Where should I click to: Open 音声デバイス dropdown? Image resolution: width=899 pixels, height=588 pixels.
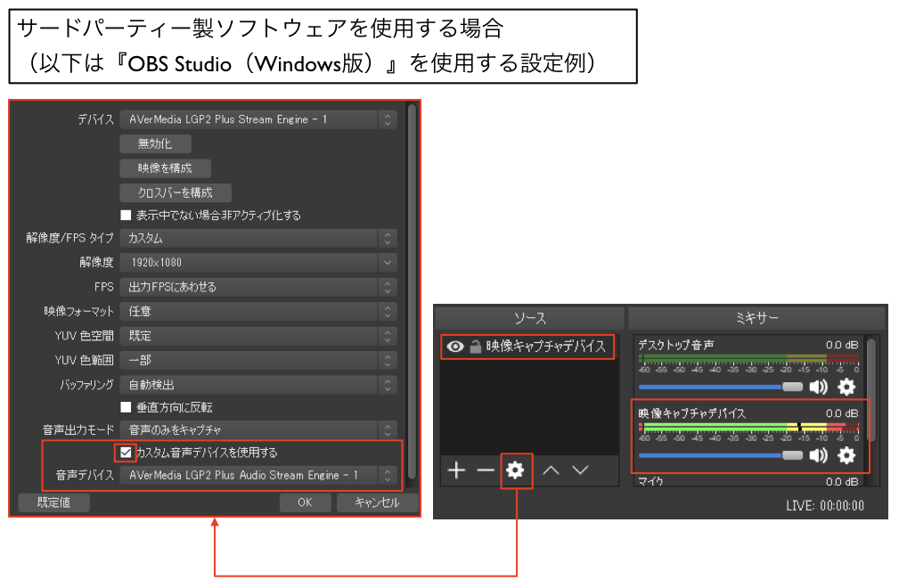pos(258,475)
